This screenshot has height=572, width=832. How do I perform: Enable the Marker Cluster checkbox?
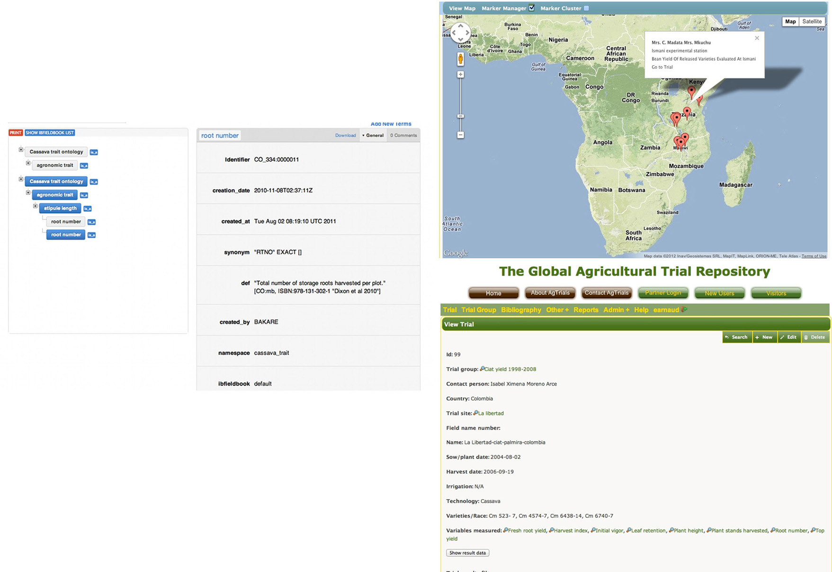tap(586, 8)
